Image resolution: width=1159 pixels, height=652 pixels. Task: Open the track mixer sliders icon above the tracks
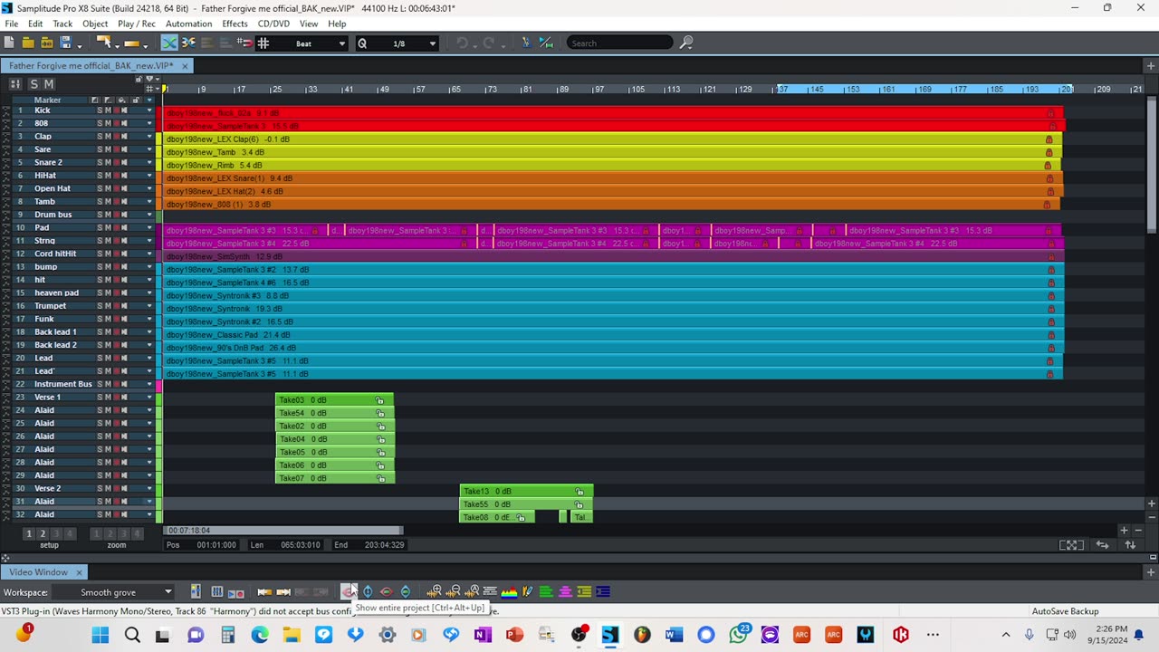coord(15,83)
